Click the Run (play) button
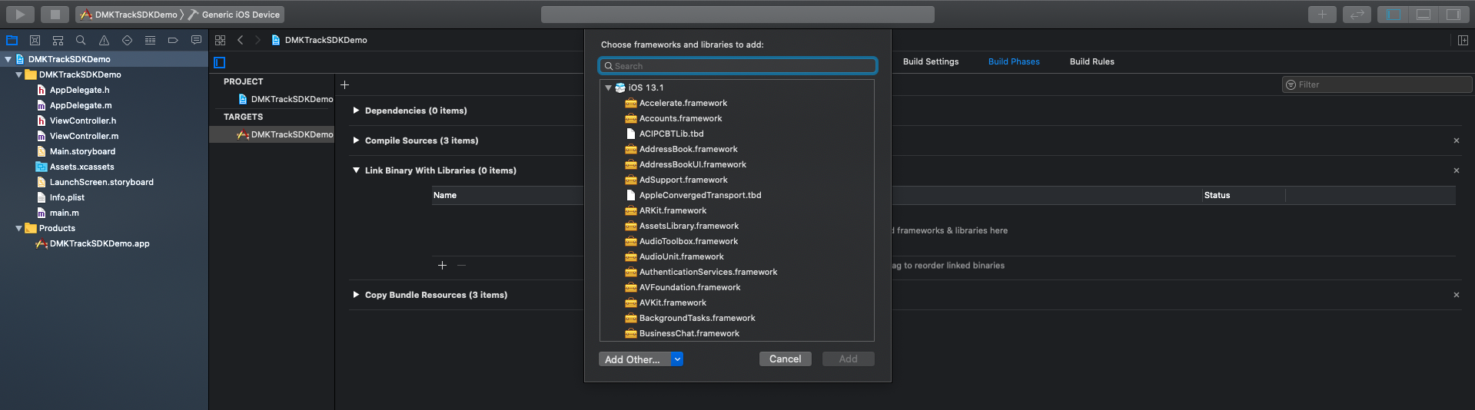Image resolution: width=1475 pixels, height=410 pixels. click(x=20, y=14)
